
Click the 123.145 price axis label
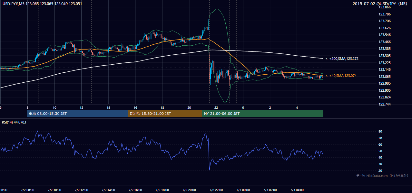[385, 69]
